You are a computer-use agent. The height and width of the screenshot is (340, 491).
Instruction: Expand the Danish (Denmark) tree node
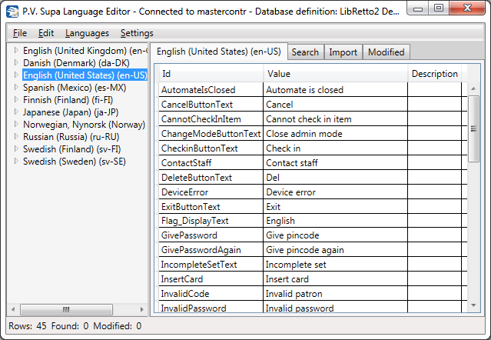click(x=17, y=63)
